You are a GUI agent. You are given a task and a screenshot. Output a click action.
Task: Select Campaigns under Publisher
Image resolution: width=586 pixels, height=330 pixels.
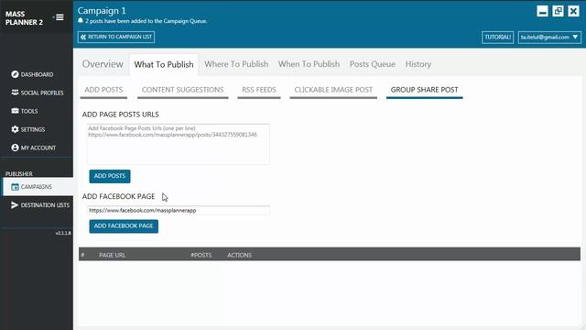[38, 187]
